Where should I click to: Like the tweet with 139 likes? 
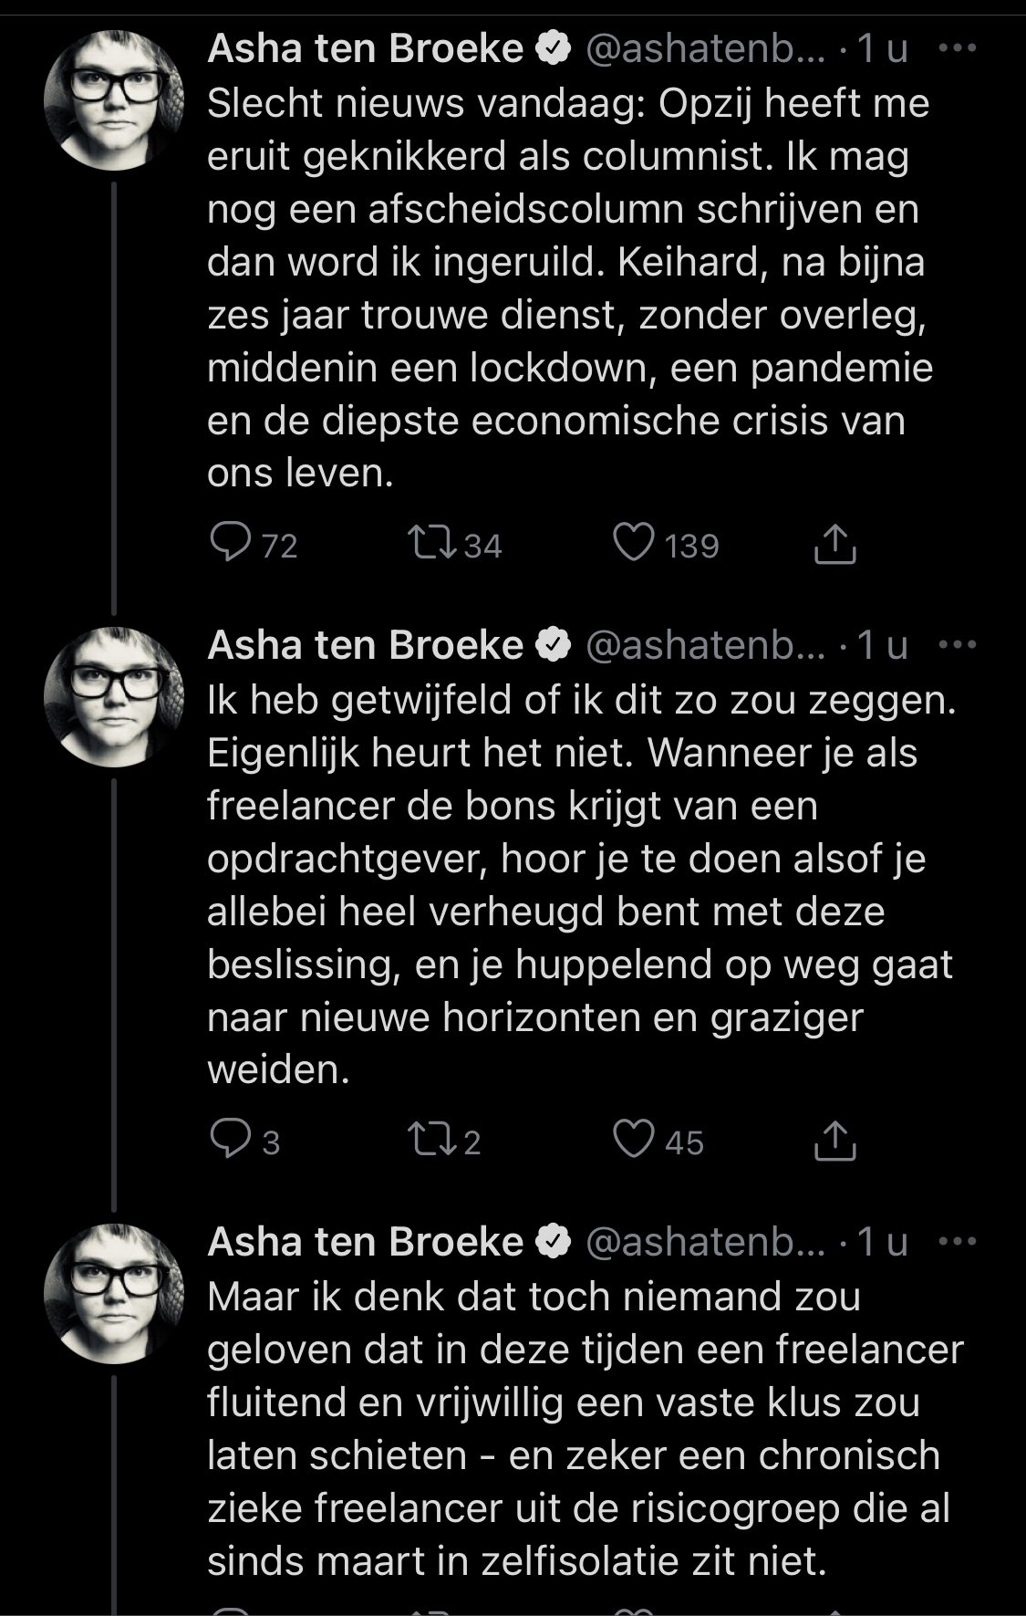(633, 544)
